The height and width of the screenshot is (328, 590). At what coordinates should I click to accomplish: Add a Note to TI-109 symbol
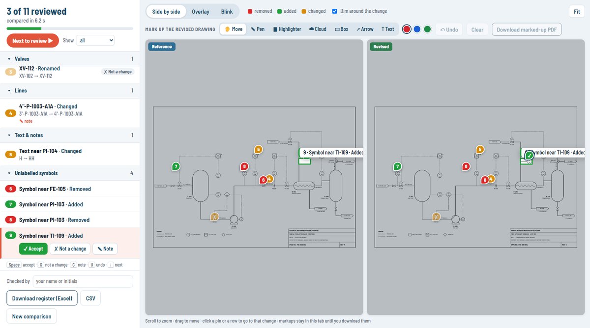[x=105, y=249]
